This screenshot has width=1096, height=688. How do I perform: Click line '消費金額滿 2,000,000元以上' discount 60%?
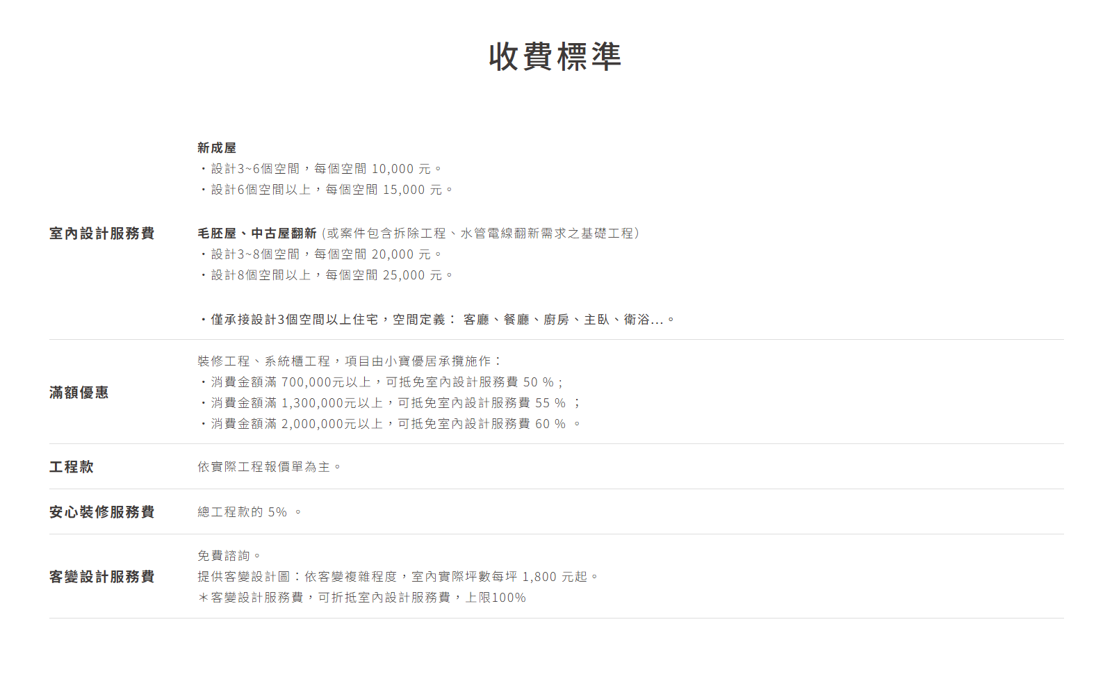[389, 424]
